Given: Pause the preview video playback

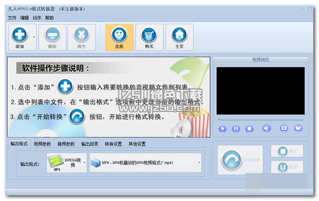Looking at the screenshot, I should [236, 128].
